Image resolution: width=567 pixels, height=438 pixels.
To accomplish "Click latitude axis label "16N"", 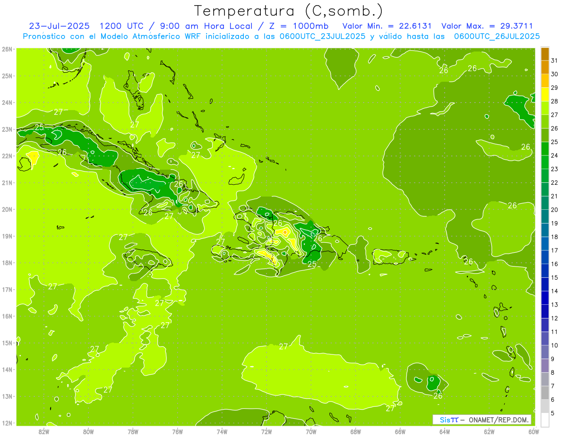I will coord(7,316).
